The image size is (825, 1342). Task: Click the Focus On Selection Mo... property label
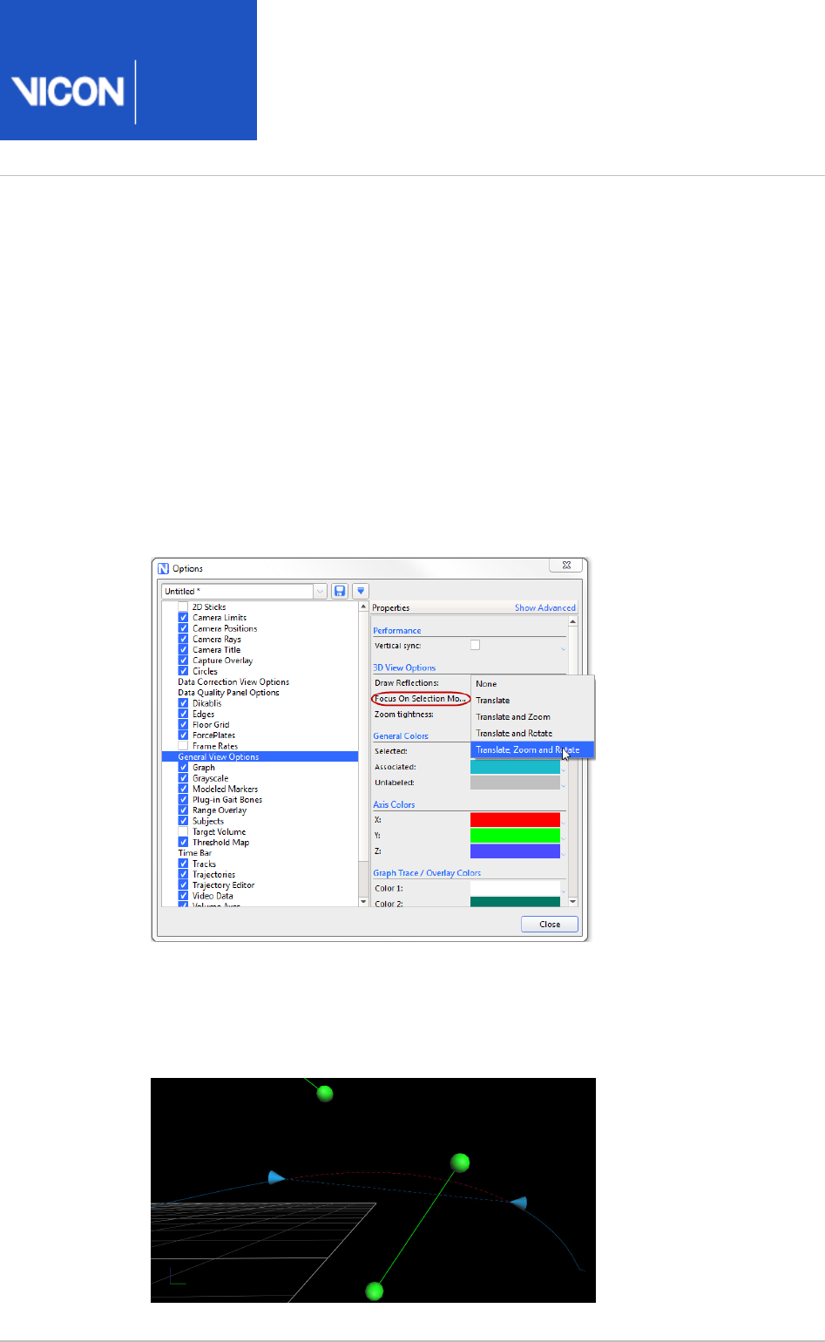(x=421, y=699)
